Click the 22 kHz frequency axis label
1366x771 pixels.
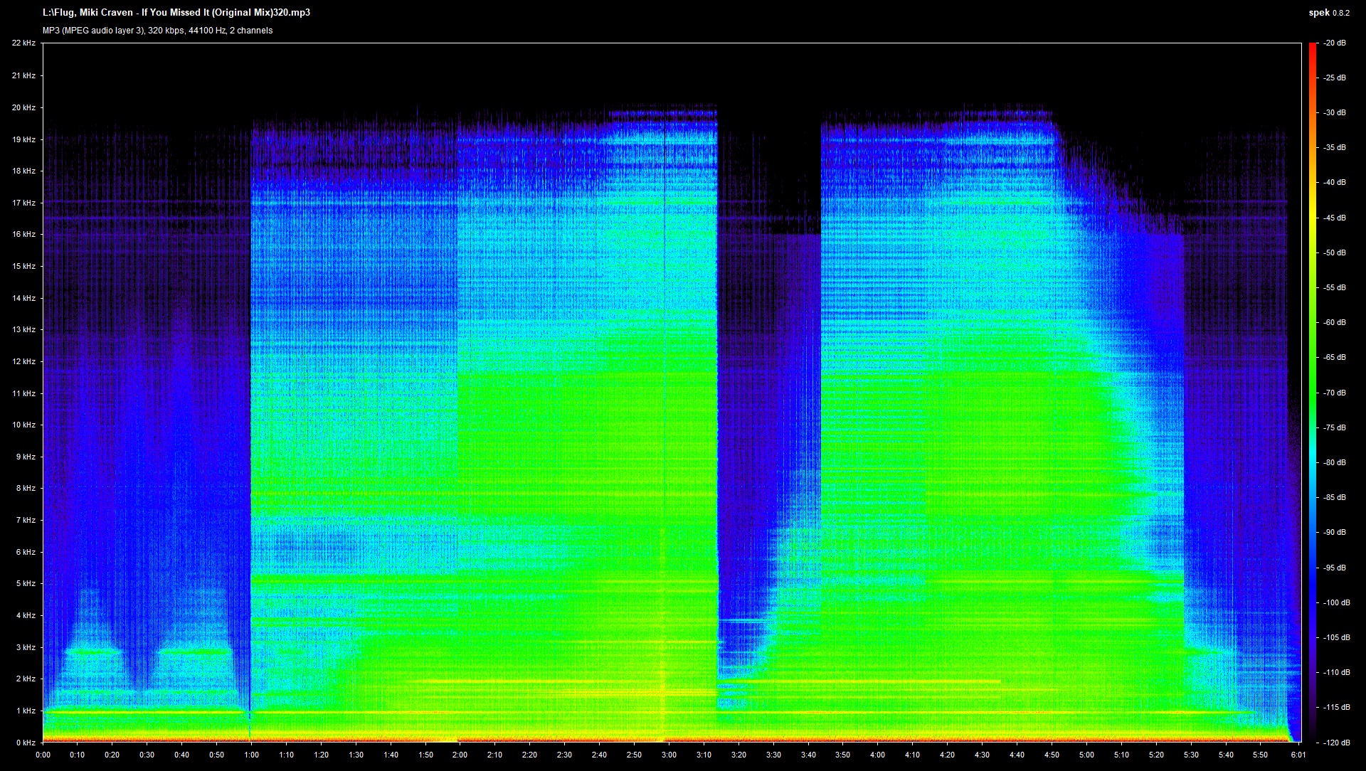tap(25, 42)
